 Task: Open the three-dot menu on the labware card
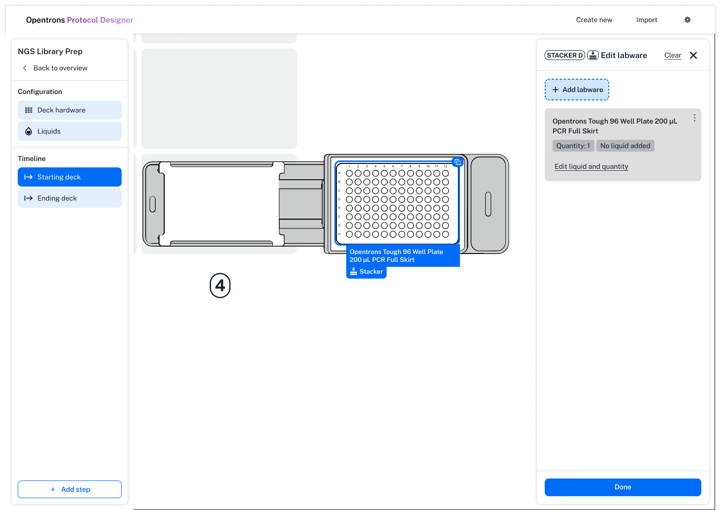click(x=694, y=118)
